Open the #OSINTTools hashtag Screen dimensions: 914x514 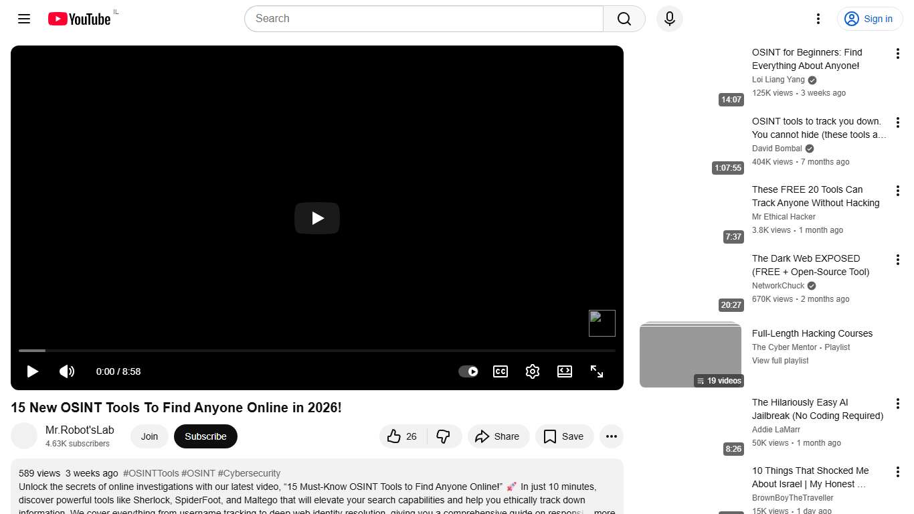tap(151, 473)
